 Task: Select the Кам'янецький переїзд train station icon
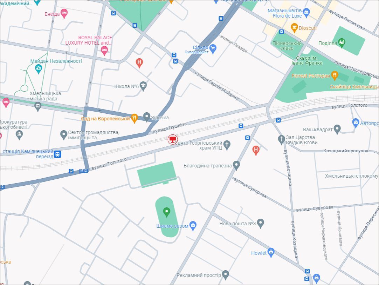point(57,154)
